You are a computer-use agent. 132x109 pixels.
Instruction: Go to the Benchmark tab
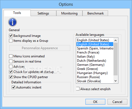pos(95,13)
